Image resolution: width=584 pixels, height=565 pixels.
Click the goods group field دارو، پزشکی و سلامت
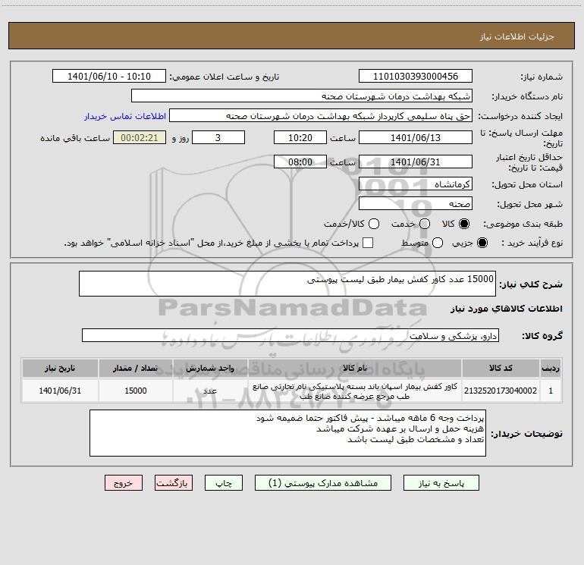(290, 335)
